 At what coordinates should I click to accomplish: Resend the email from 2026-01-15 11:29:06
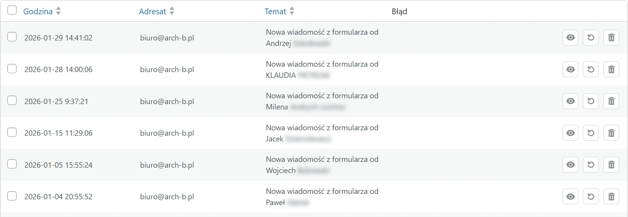click(x=591, y=133)
